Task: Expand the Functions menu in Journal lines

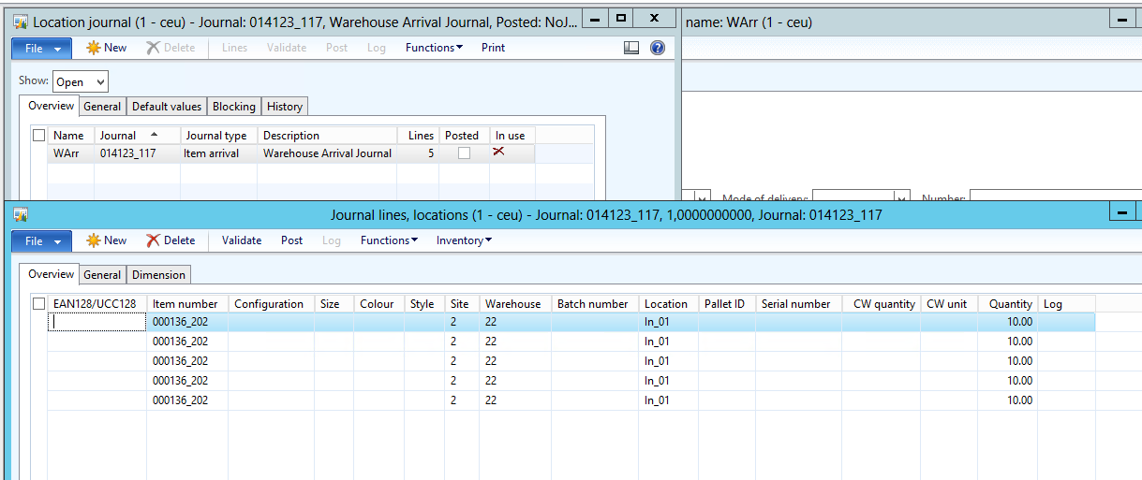Action: click(x=390, y=240)
